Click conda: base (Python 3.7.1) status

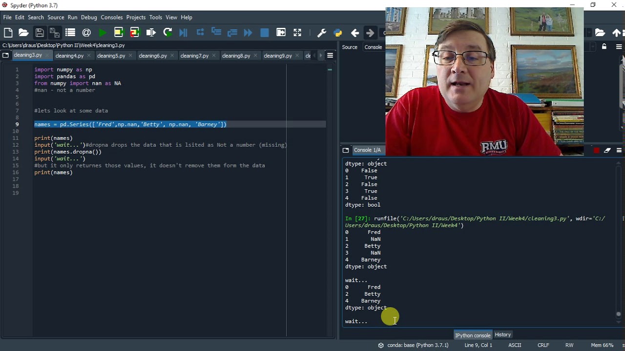(417, 345)
